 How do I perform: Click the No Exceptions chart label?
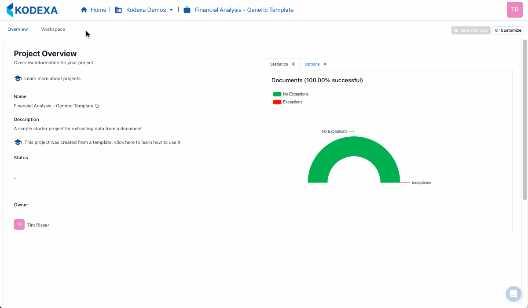tap(334, 132)
